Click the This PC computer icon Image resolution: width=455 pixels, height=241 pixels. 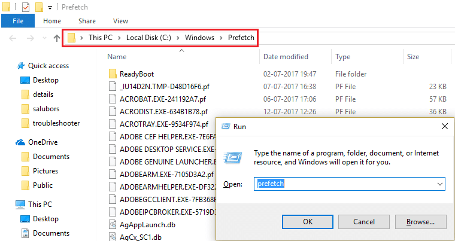(x=20, y=205)
